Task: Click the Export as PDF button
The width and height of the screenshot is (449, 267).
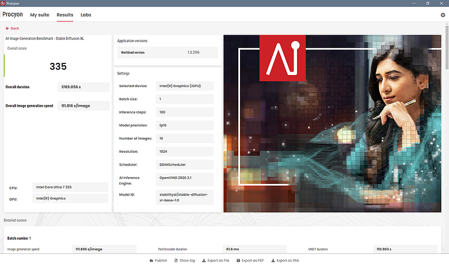Action: click(250, 261)
